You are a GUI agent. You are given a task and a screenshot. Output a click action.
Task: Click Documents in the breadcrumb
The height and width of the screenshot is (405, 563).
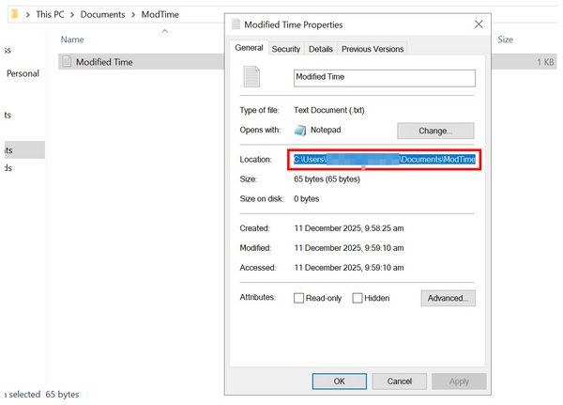[x=102, y=15]
